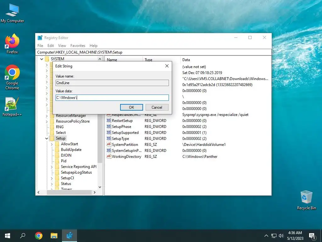Click the SetupType DWORD value icon
This screenshot has width=322, height=242.
(x=108, y=139)
